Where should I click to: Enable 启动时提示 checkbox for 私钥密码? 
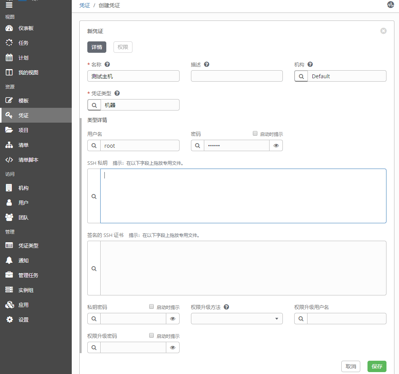[152, 306]
